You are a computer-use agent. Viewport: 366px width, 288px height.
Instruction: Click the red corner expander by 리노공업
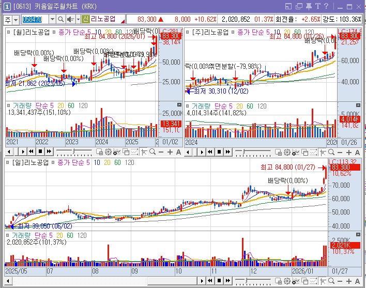click(x=123, y=22)
